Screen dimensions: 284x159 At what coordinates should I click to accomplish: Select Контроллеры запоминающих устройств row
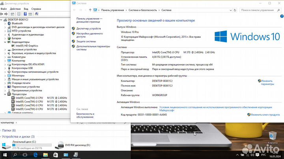coord(35,72)
